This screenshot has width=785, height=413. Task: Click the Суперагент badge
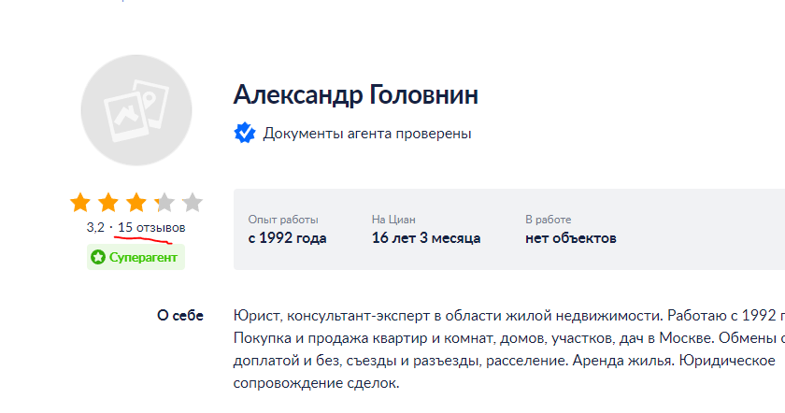click(x=136, y=257)
